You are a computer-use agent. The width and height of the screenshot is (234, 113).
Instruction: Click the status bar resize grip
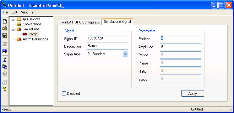point(231,110)
